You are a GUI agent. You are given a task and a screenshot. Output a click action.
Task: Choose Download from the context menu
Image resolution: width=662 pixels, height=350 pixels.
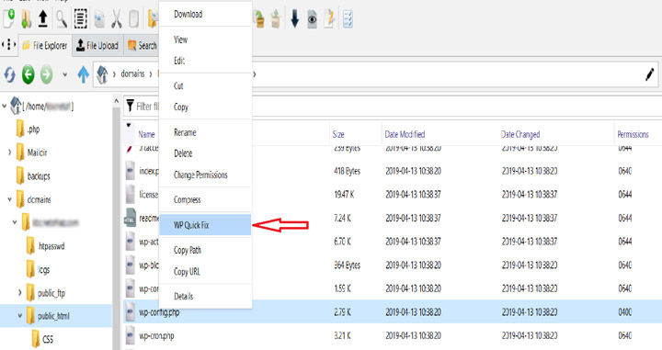click(x=206, y=15)
